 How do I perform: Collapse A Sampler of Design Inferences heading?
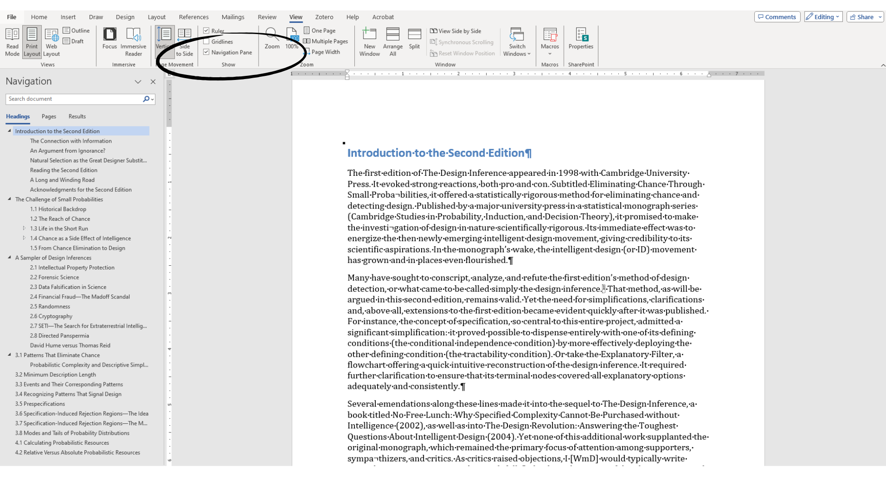(x=10, y=258)
